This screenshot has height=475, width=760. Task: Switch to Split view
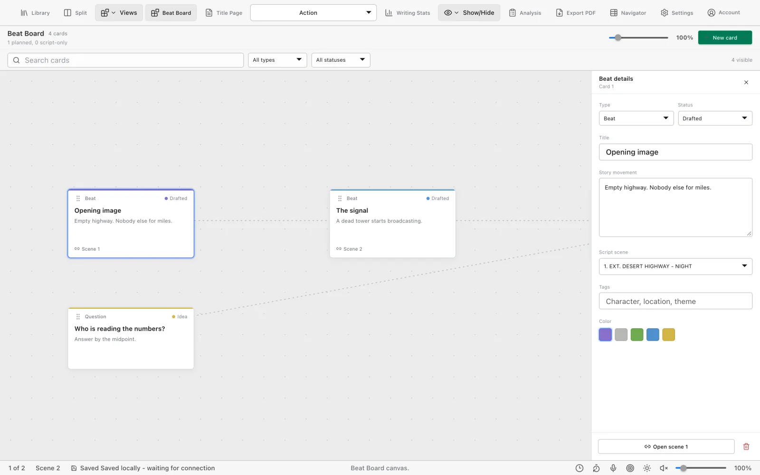tap(76, 13)
